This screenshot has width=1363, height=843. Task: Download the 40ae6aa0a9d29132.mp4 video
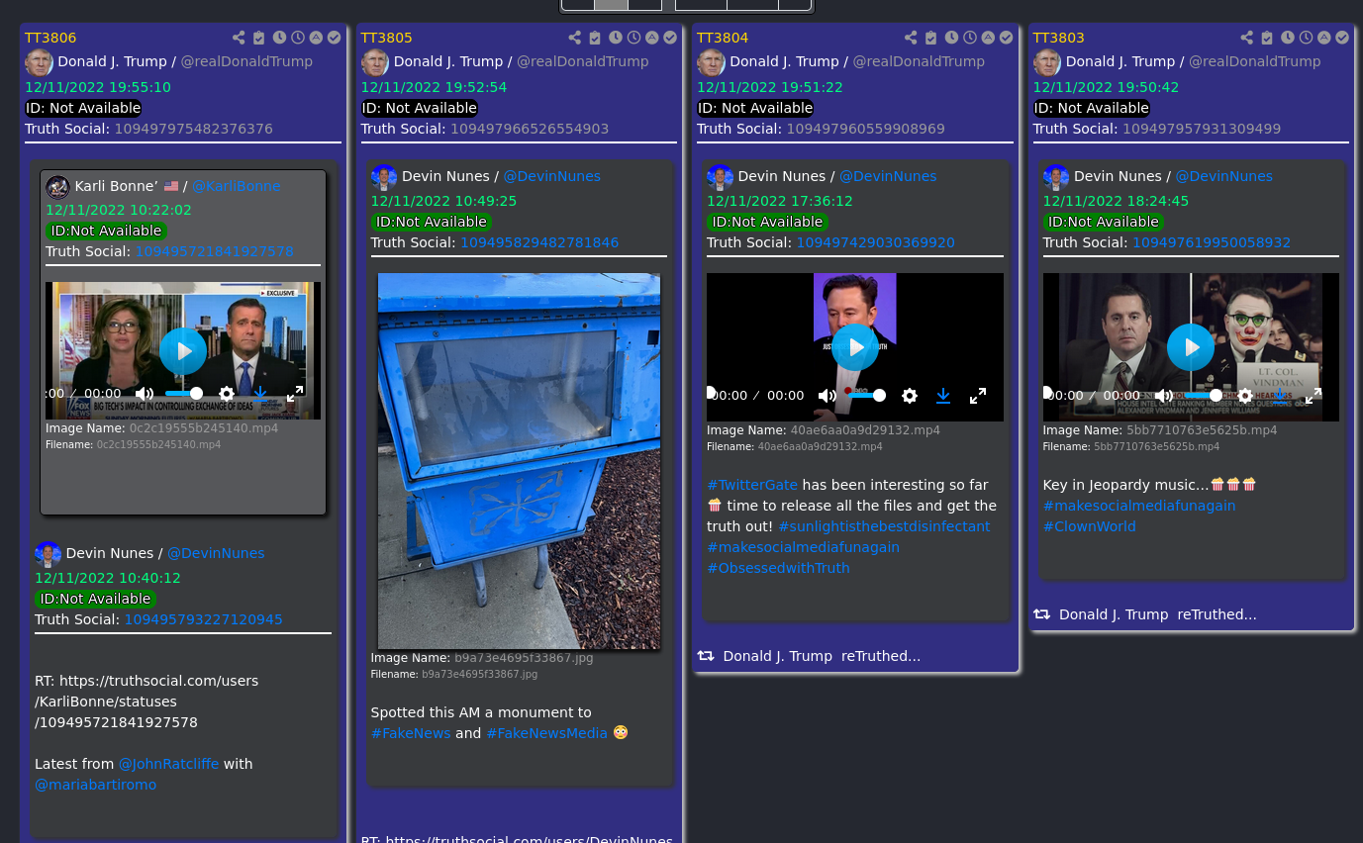(x=943, y=396)
